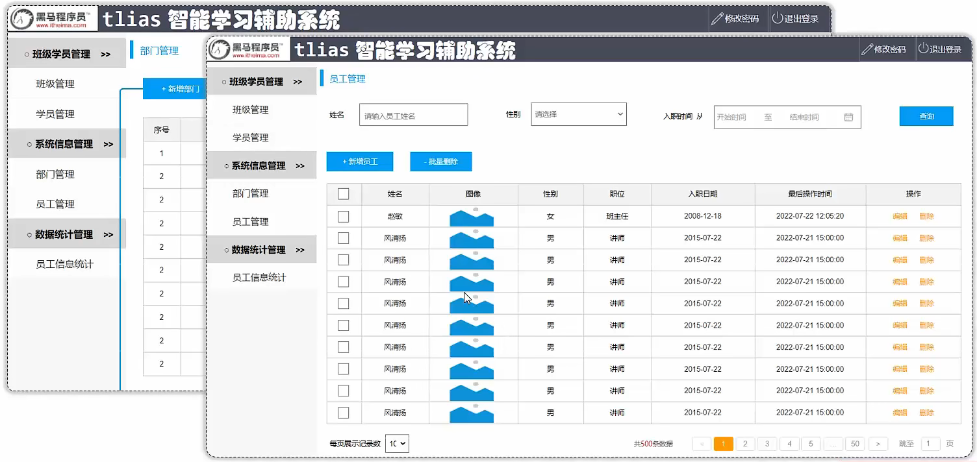Click the pencil icon beside 修改密码
This screenshot has width=977, height=462.
(867, 49)
